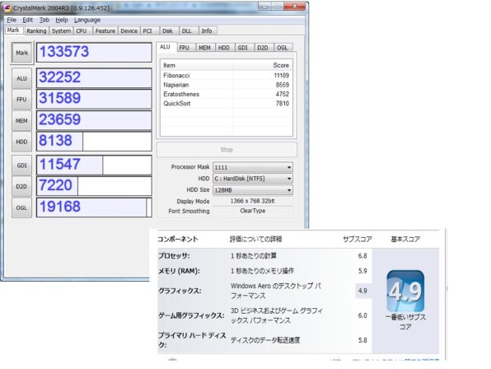The image size is (491, 369).
Task: Minimize the CrystalMark window
Action: 265,7
